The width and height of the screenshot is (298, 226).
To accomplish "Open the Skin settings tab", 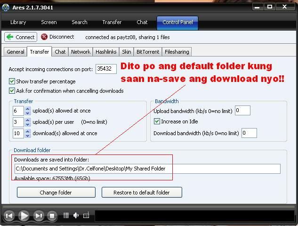I will [126, 52].
